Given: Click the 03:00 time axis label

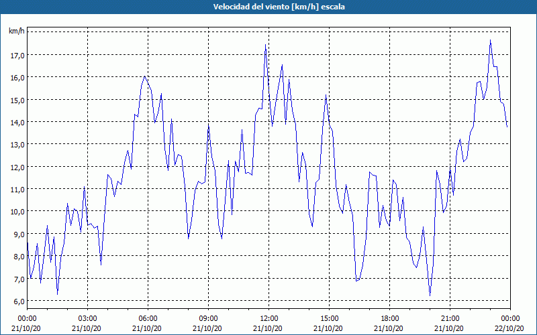Looking at the screenshot, I should [88, 319].
